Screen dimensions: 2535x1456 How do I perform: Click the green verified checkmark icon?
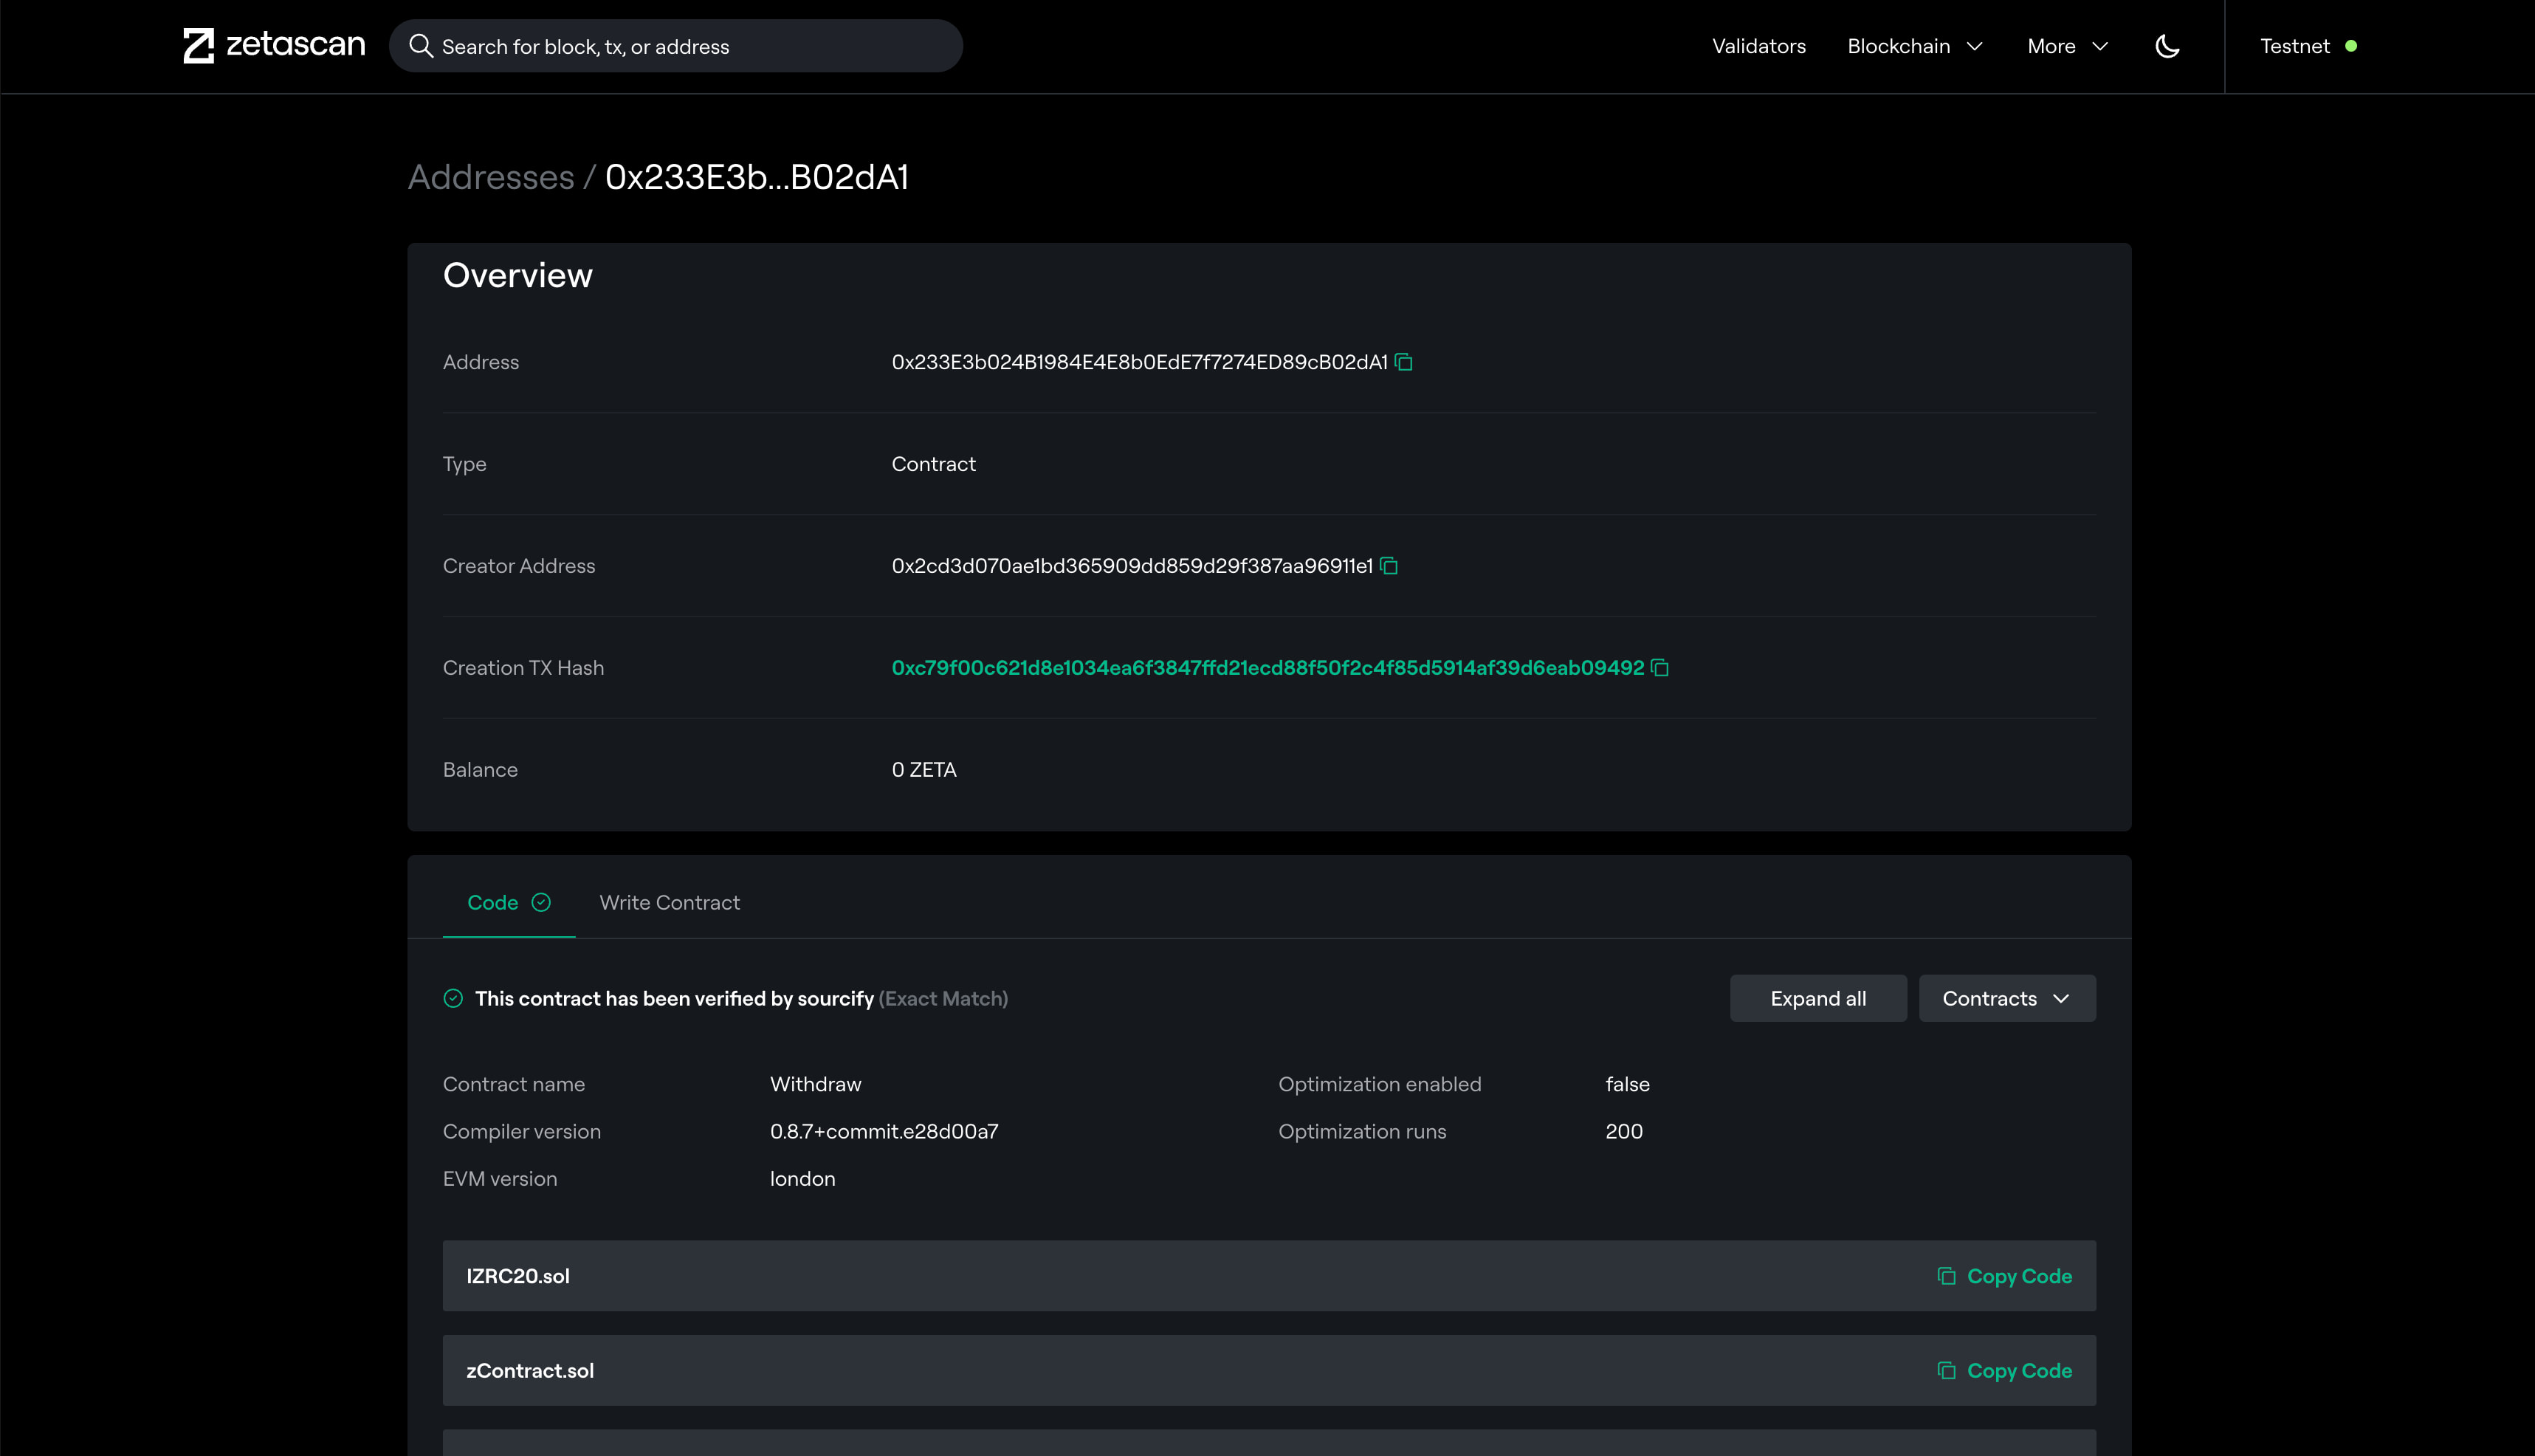click(453, 999)
